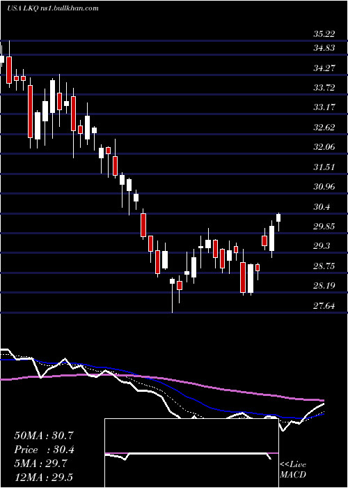Click the 32.62 price label
348x488 pixels.
click(x=324, y=128)
